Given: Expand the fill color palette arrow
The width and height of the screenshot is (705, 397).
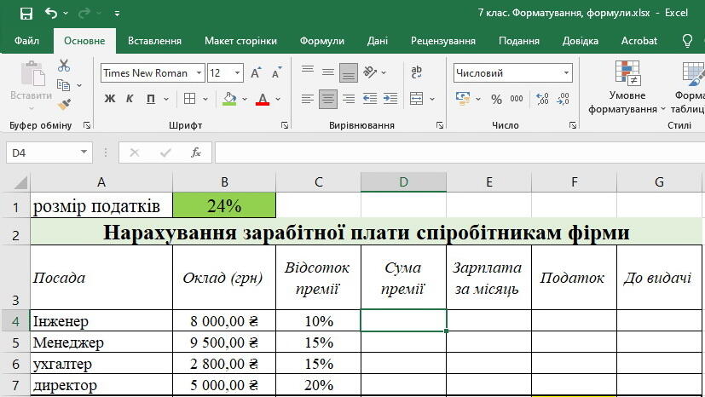Looking at the screenshot, I should tap(245, 99).
